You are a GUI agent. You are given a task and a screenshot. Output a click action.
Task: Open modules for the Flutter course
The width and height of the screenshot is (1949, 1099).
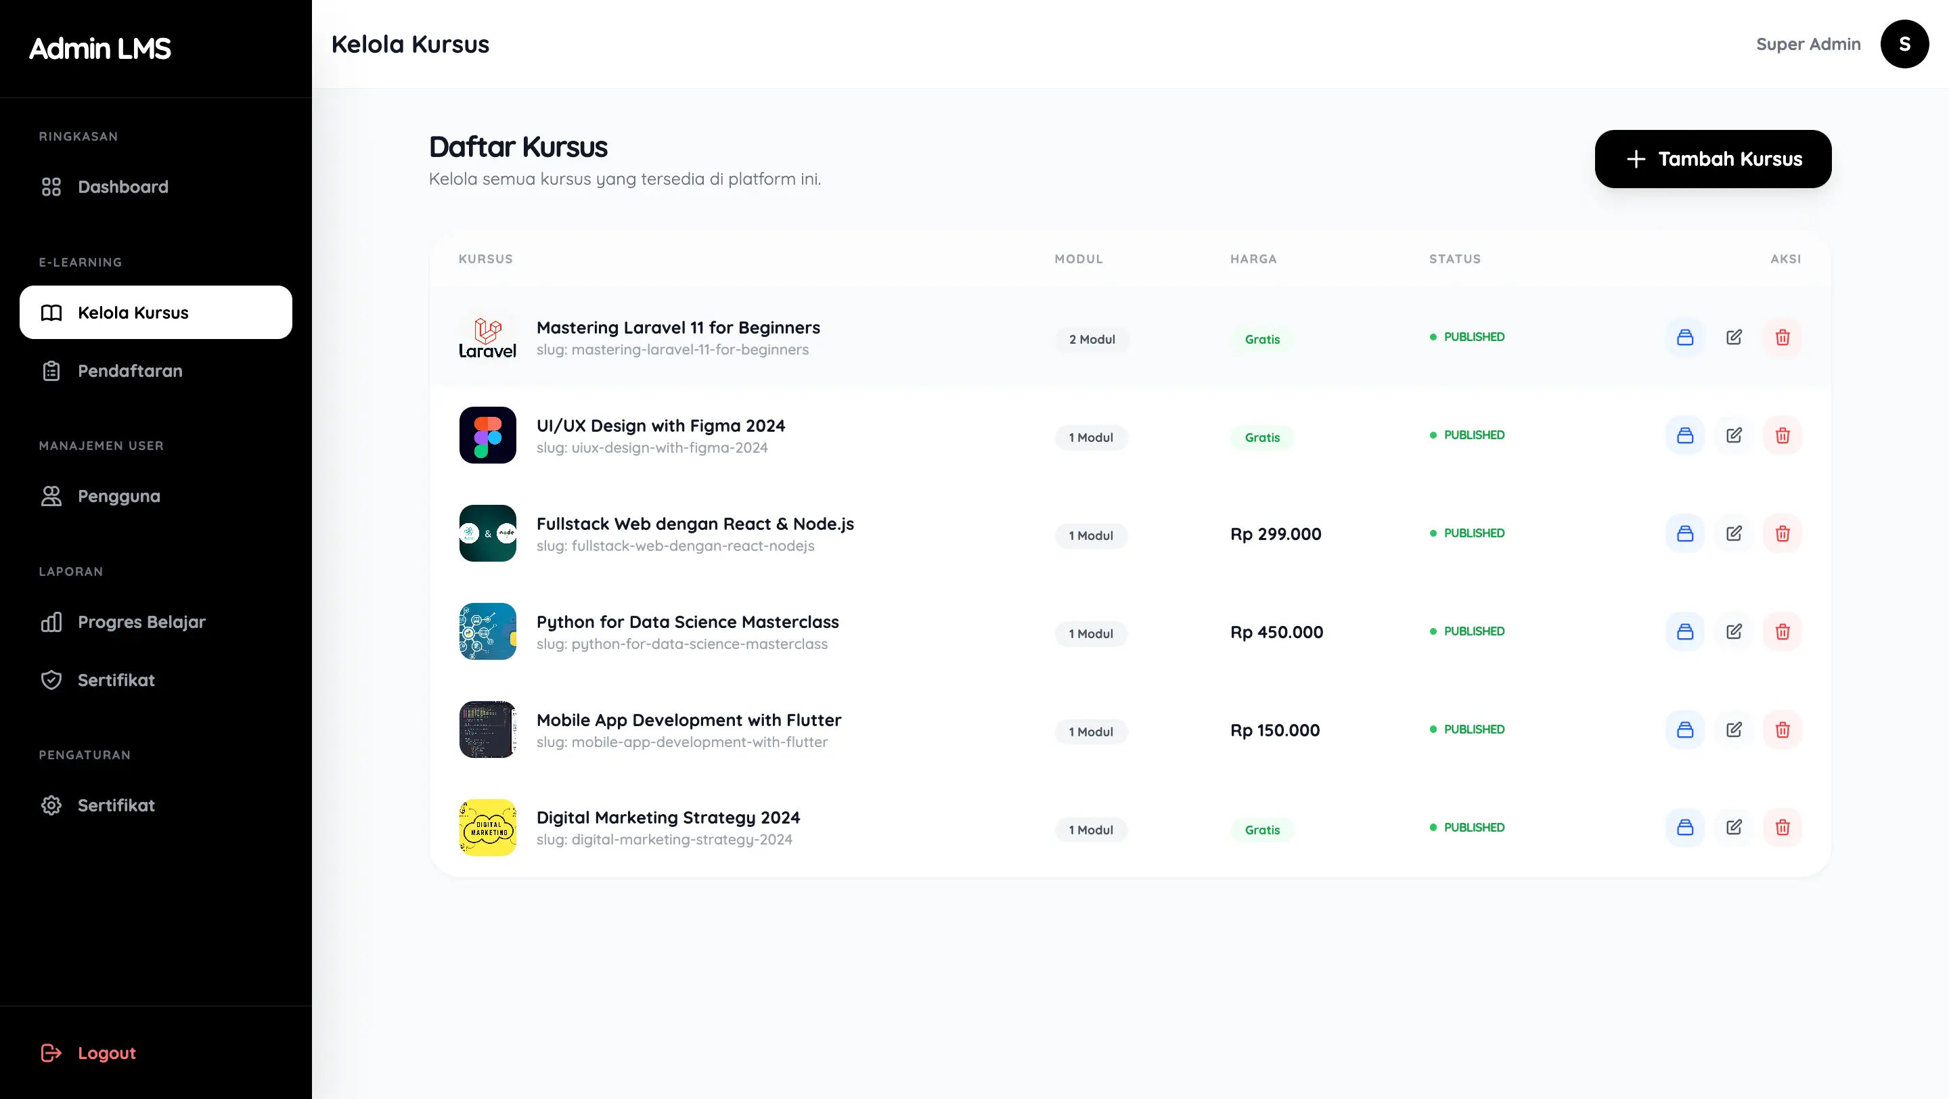coord(1684,730)
